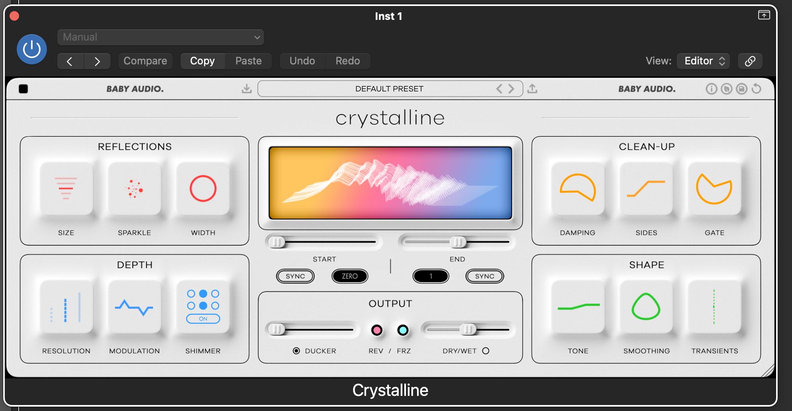The image size is (792, 411).
Task: Enable the Ducker radio button
Action: pos(296,351)
